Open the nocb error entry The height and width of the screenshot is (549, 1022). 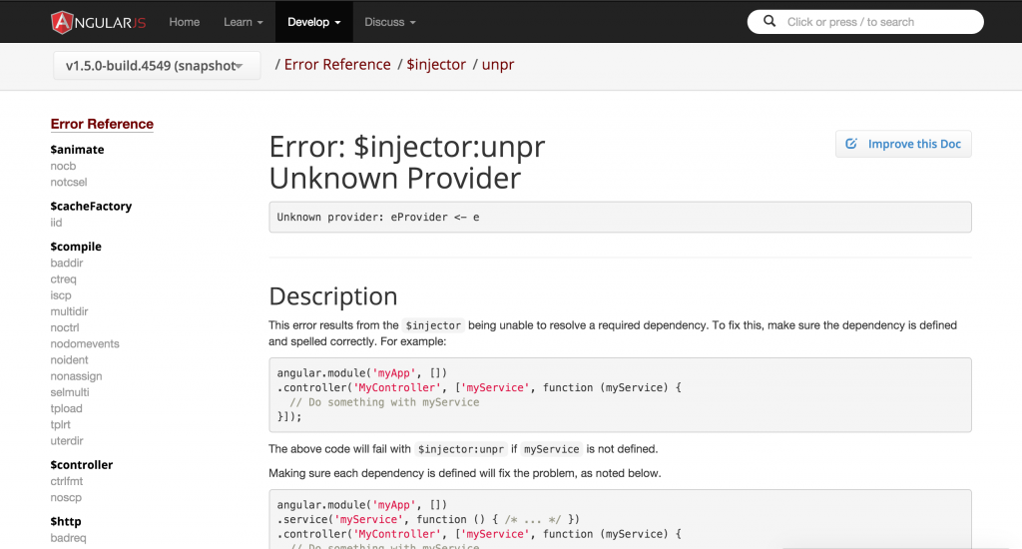pos(63,166)
